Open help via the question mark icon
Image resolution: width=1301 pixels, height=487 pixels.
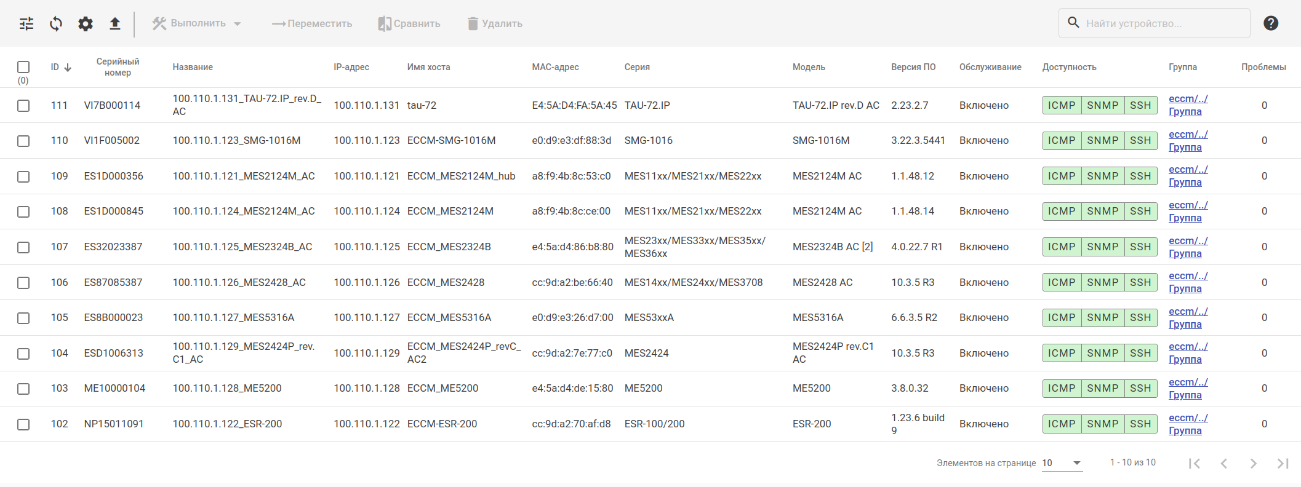pos(1271,23)
